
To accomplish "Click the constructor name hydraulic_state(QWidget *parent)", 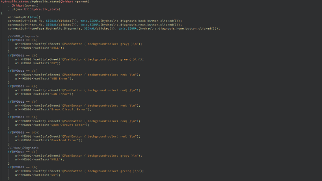I will coord(61,2).
